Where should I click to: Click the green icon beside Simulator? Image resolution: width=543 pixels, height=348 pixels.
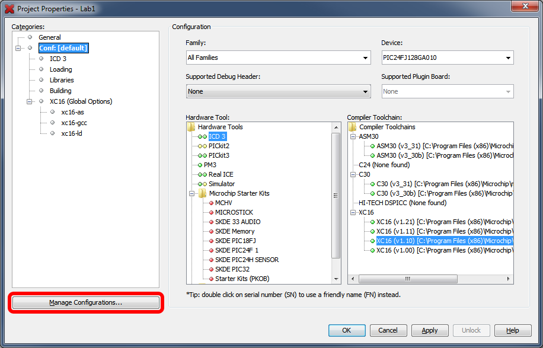tap(203, 184)
